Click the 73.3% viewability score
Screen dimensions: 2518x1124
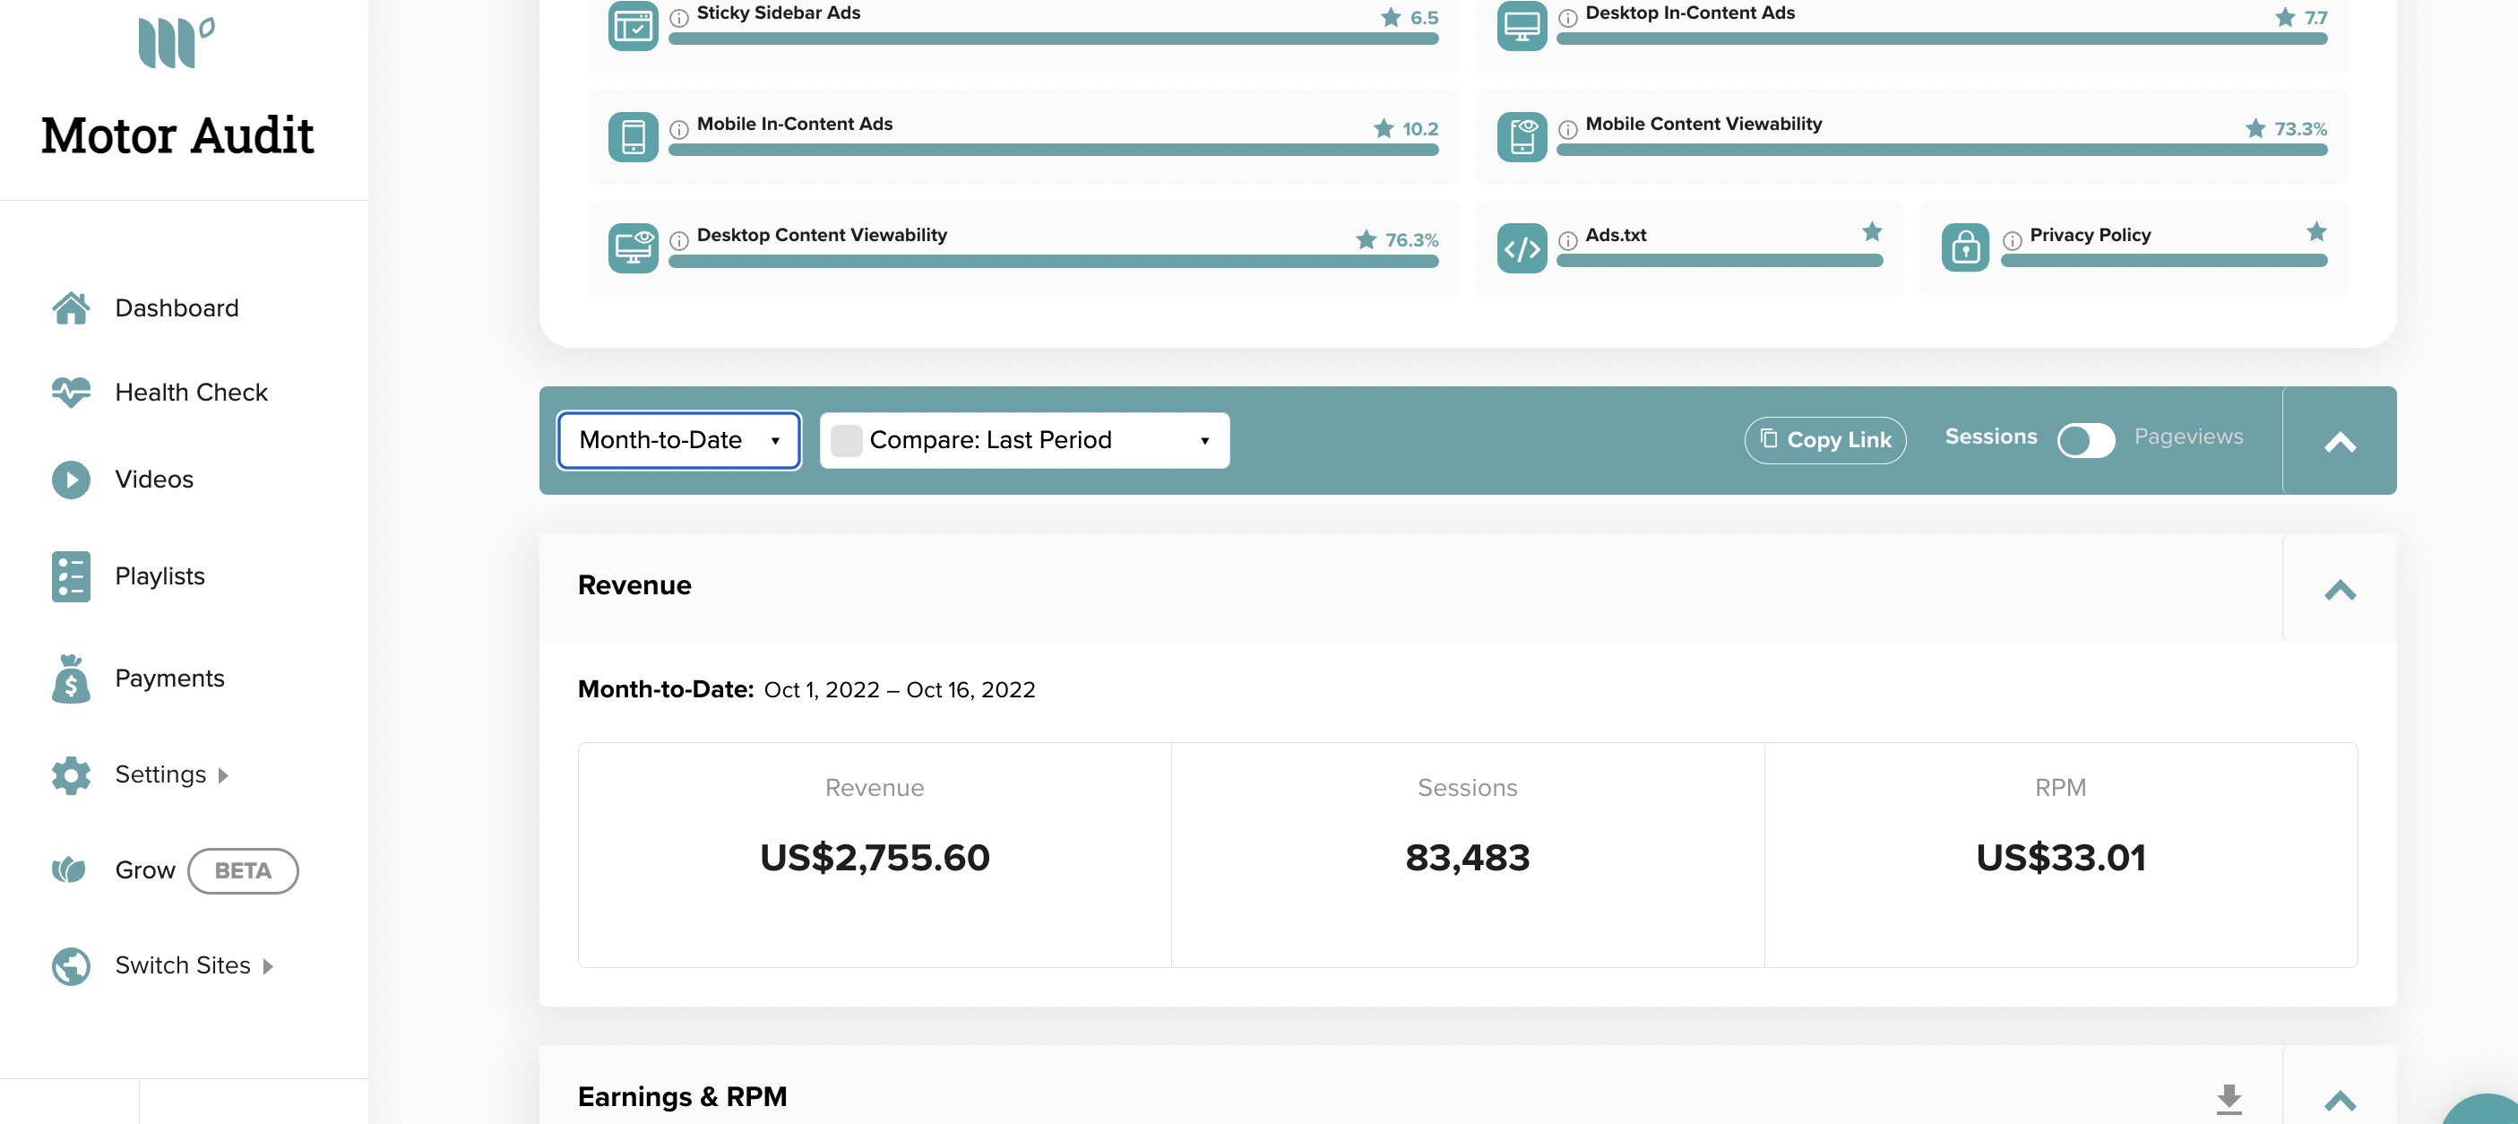coord(2299,129)
